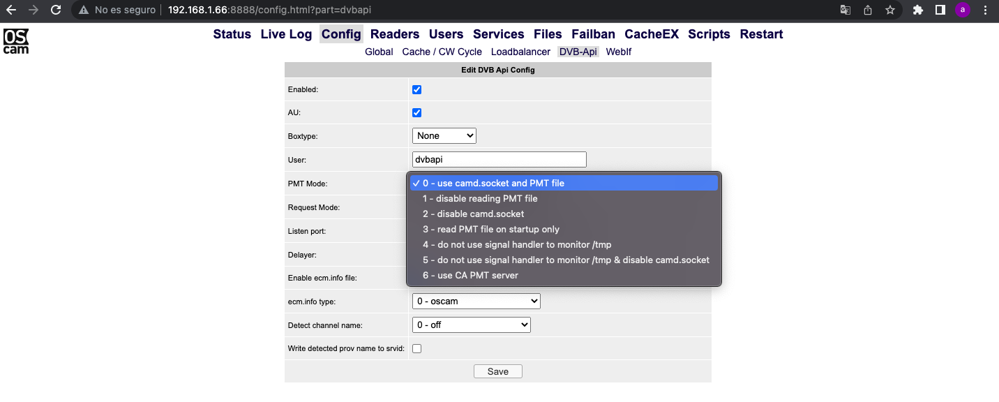Toggle the browser side panel icon
999x402 pixels.
tap(940, 10)
